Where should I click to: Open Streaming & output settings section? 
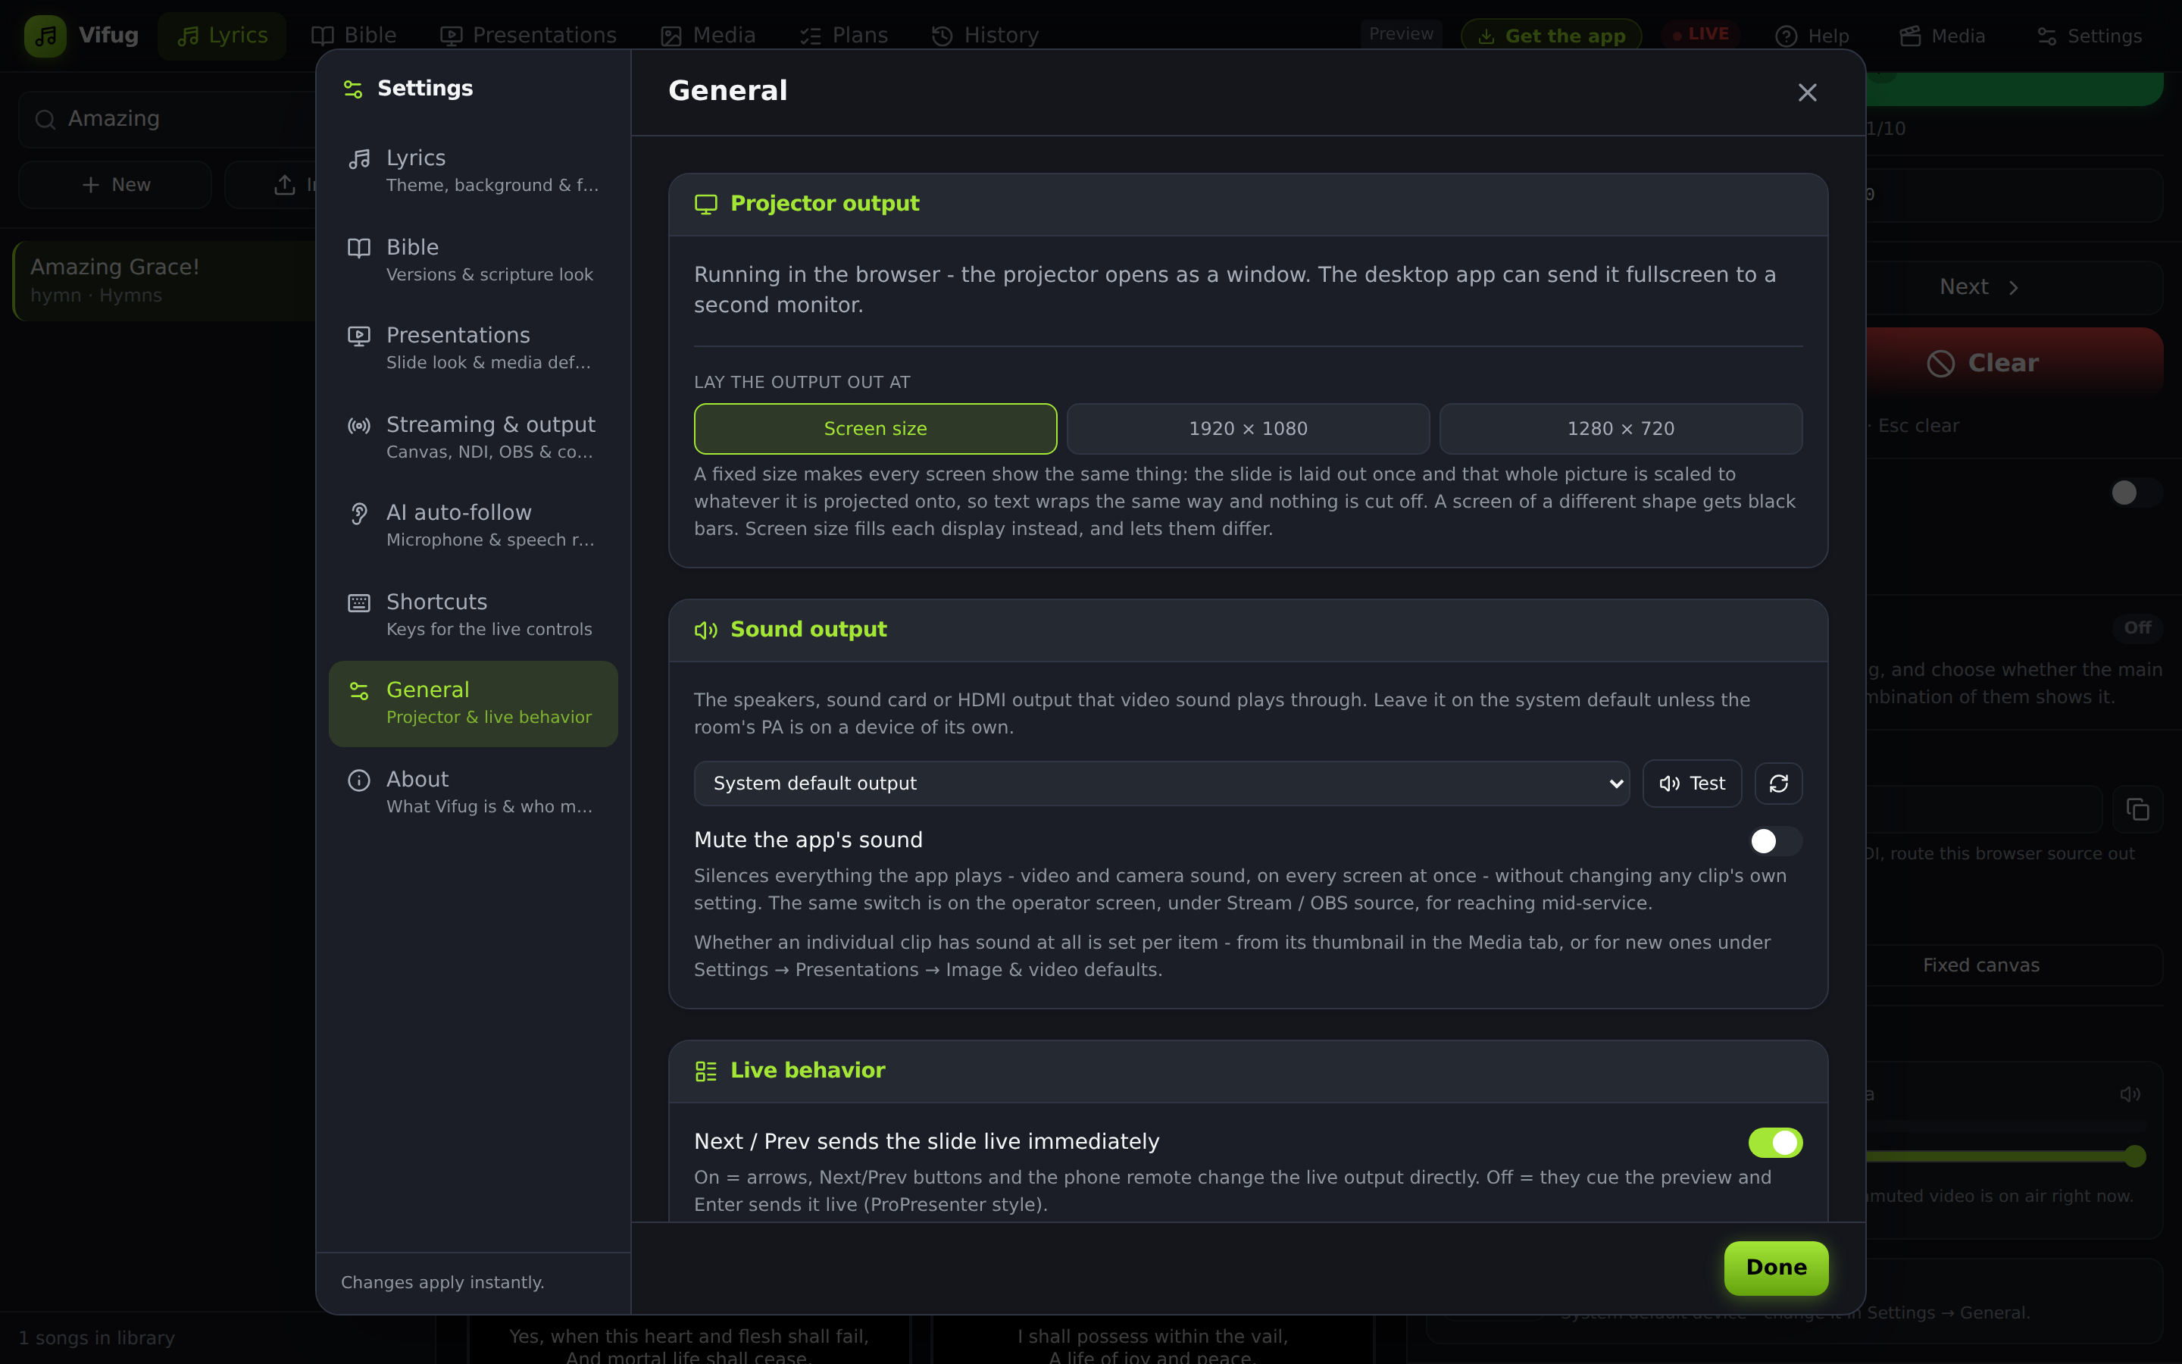[x=473, y=437]
